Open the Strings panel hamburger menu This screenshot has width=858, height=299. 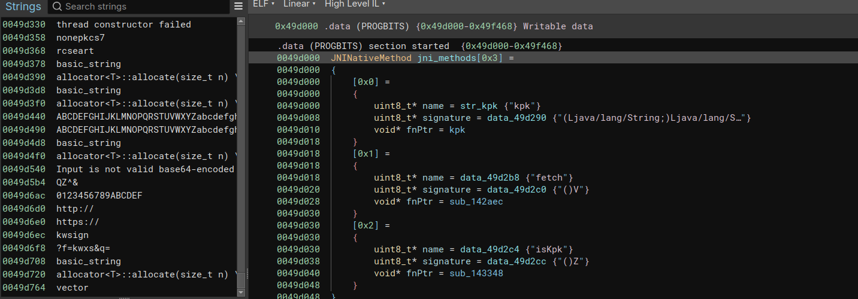(x=238, y=7)
